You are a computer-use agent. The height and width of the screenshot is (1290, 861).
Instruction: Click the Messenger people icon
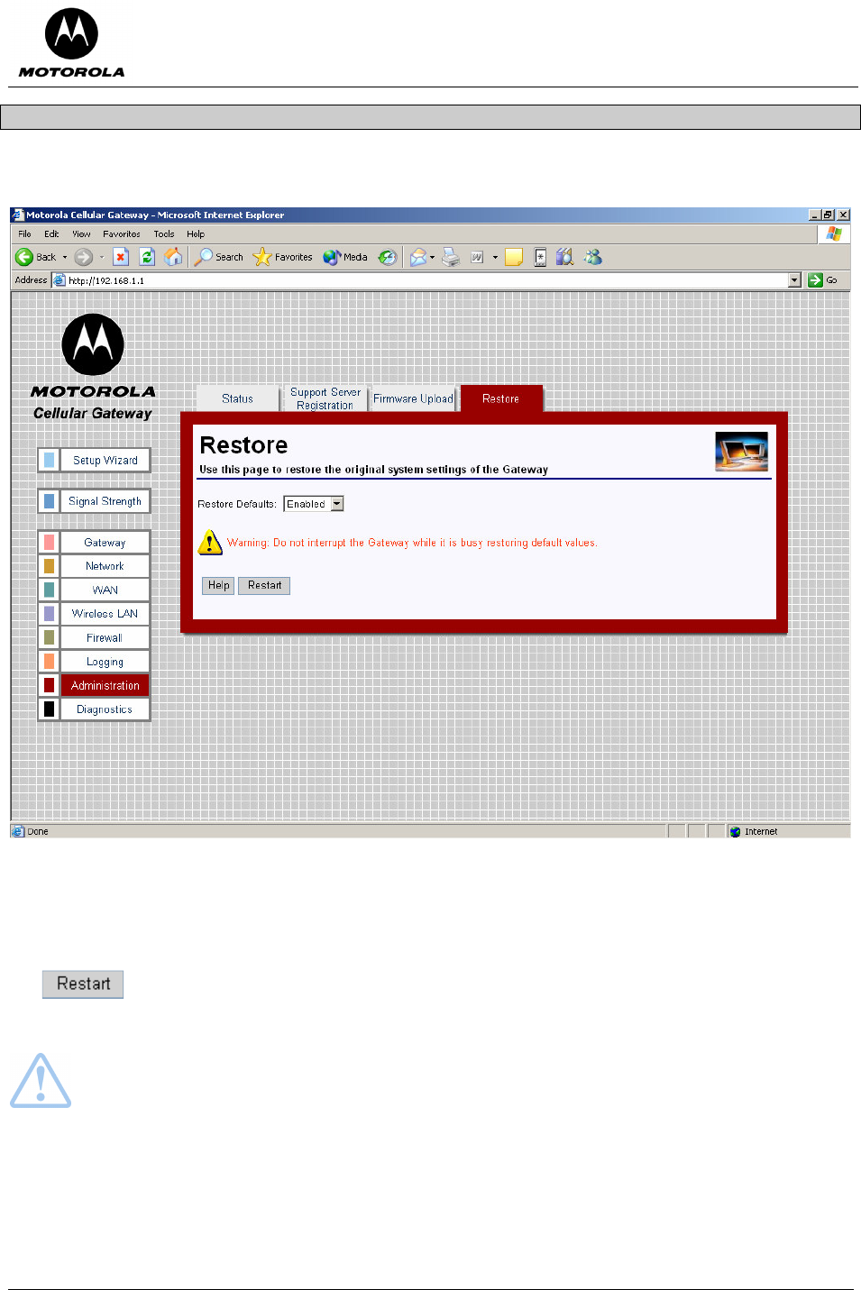point(592,257)
